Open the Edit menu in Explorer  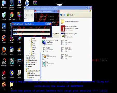point(28,11)
